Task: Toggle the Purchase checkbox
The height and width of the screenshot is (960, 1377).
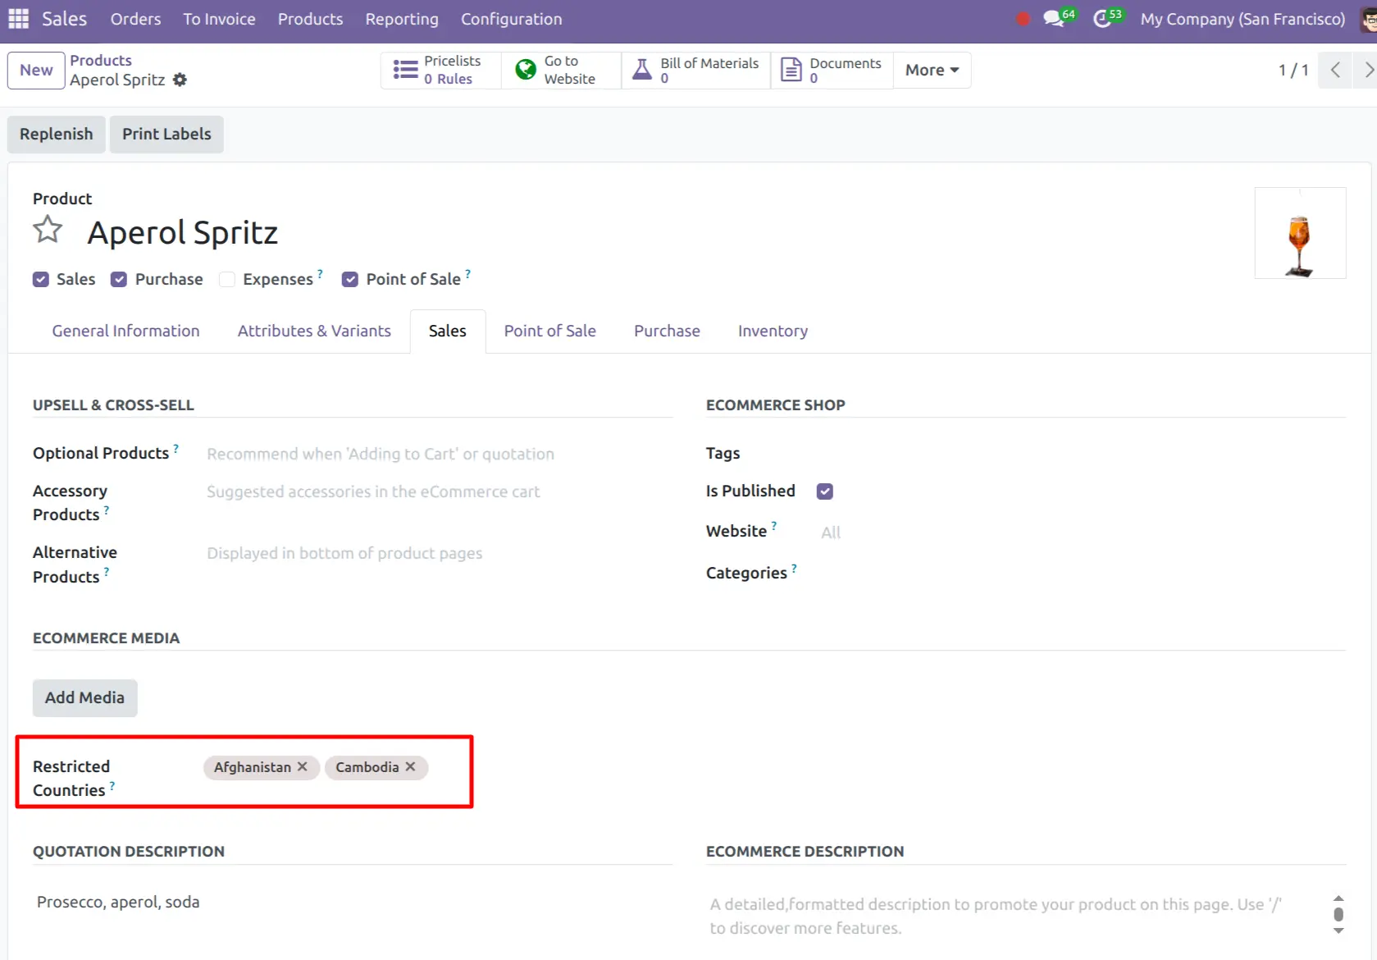Action: (119, 280)
